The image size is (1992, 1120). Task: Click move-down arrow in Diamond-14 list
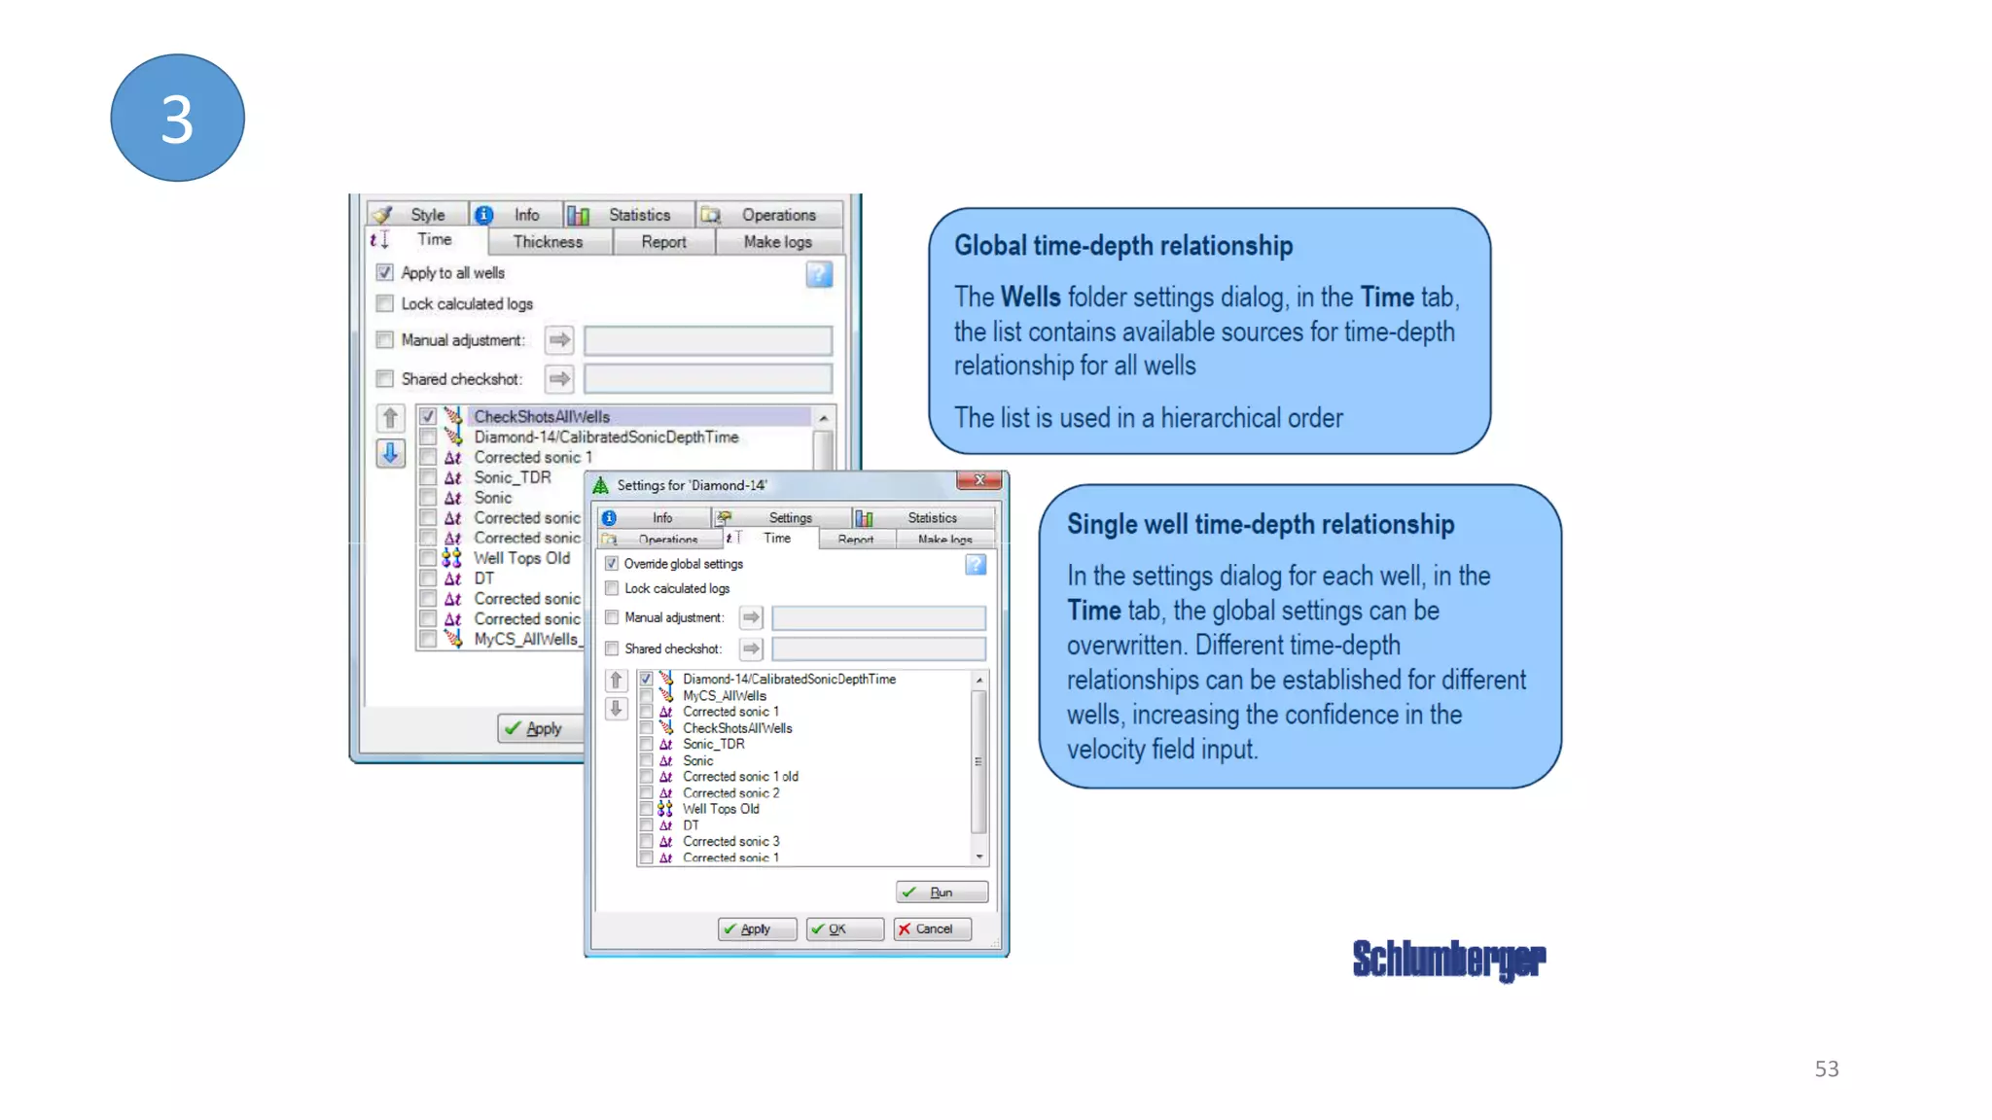(x=616, y=709)
